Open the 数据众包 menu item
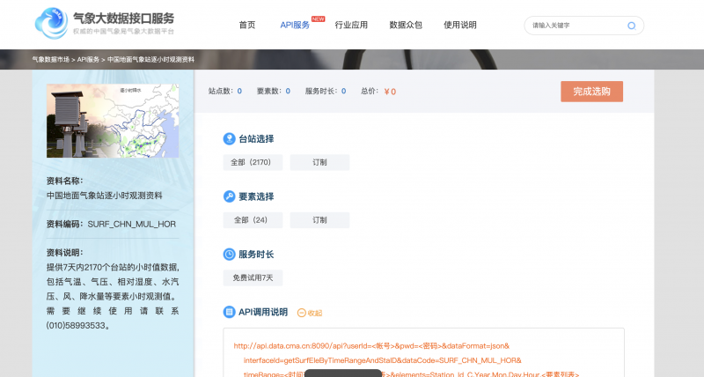This screenshot has height=377, width=704. [x=405, y=26]
